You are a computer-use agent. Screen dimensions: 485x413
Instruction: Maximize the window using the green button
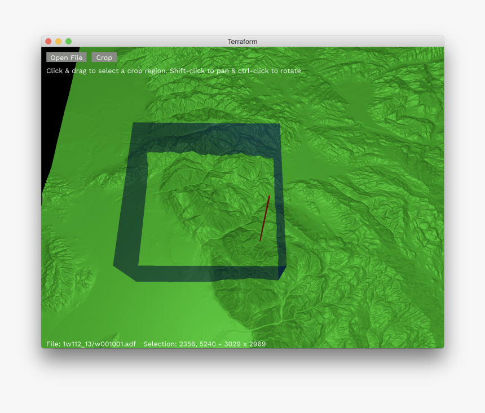69,42
